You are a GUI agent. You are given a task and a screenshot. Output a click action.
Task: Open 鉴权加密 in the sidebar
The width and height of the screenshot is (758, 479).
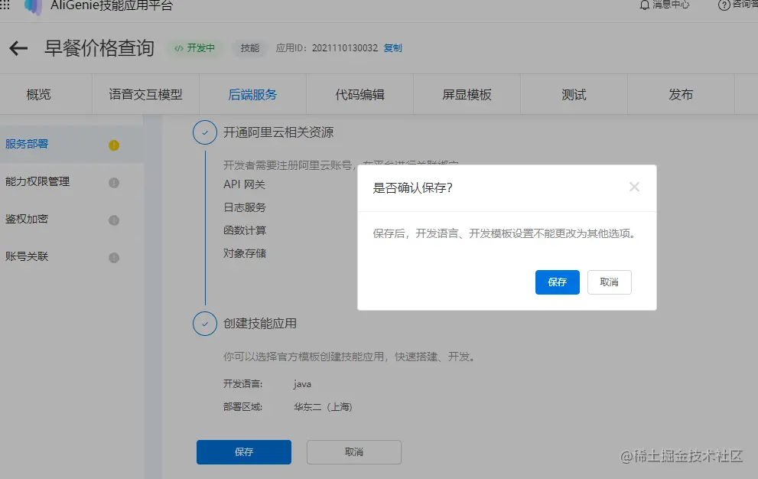pyautogui.click(x=27, y=219)
